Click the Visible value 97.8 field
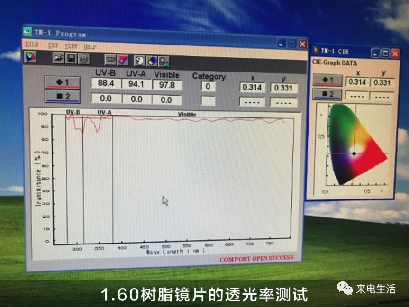 coord(167,85)
